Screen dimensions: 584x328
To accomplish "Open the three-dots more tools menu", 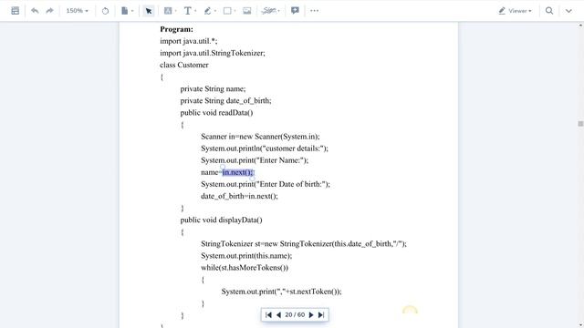I will tap(314, 11).
